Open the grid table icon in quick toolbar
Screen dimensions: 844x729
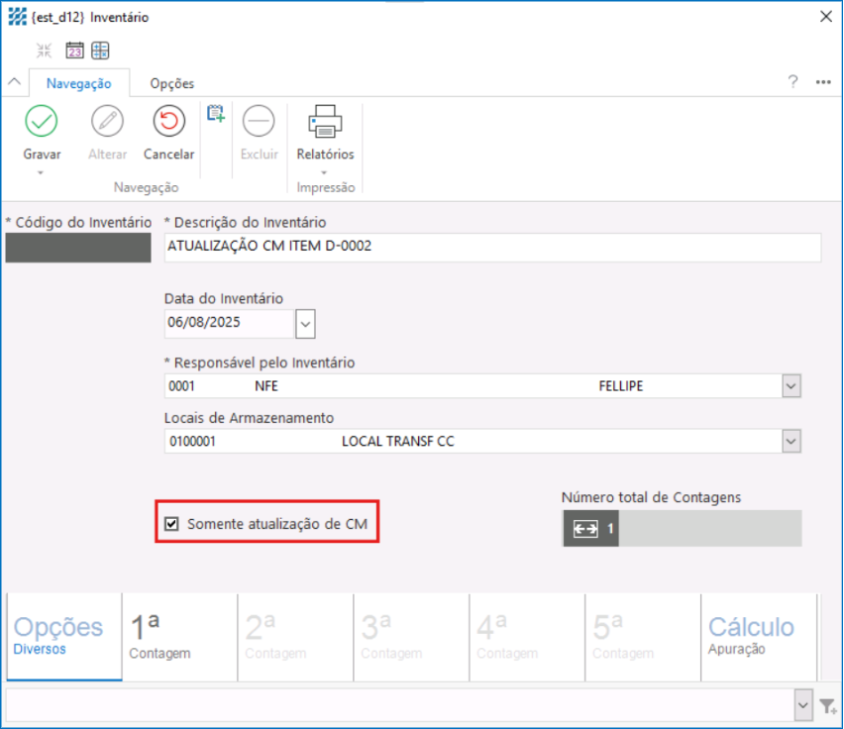(x=100, y=51)
